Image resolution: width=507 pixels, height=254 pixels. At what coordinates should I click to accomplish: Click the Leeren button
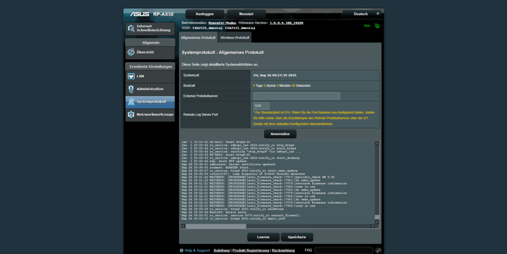click(263, 237)
